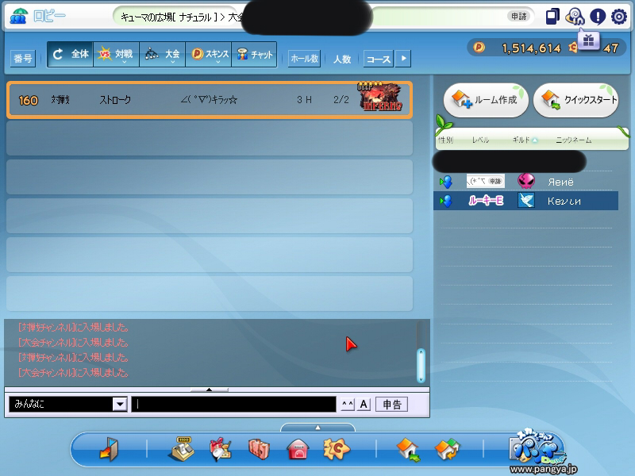The image size is (635, 476).
Task: Toggle the チャット room filter
Action: [x=254, y=55]
